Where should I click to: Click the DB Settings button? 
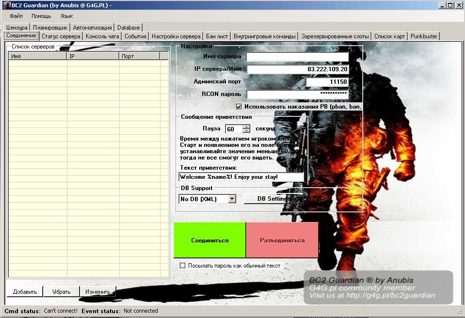point(273,199)
